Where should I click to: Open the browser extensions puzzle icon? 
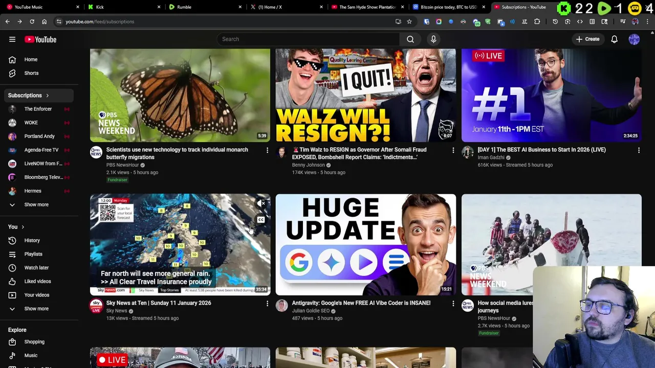coord(537,21)
